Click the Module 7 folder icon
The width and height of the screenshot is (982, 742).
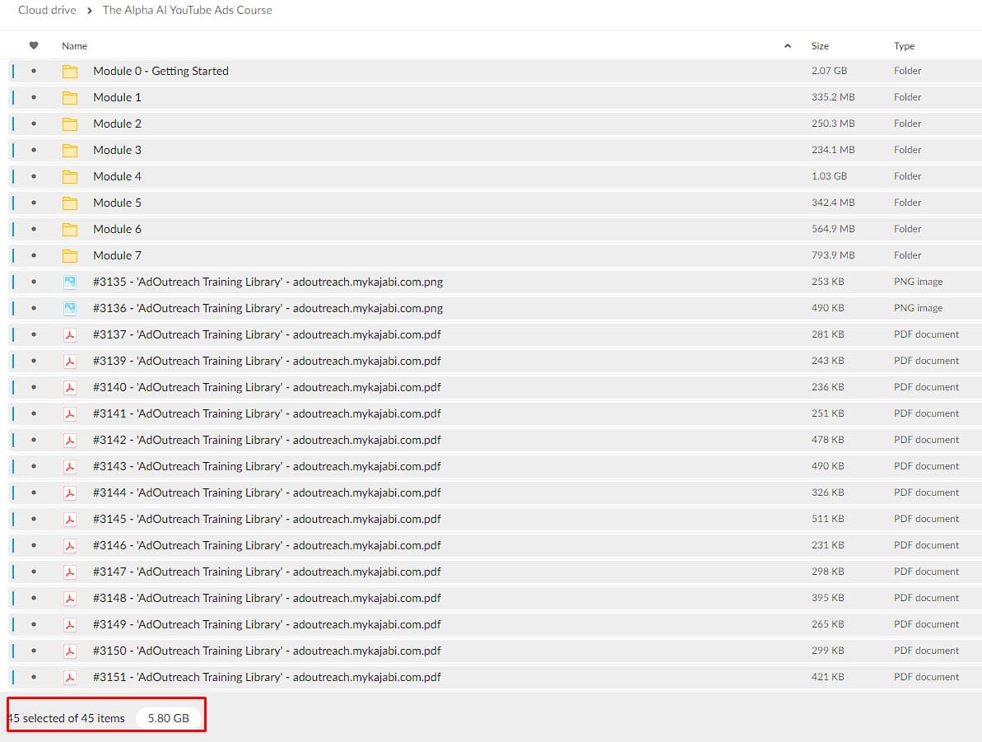pyautogui.click(x=70, y=255)
